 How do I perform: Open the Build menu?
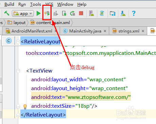coord(9,4)
